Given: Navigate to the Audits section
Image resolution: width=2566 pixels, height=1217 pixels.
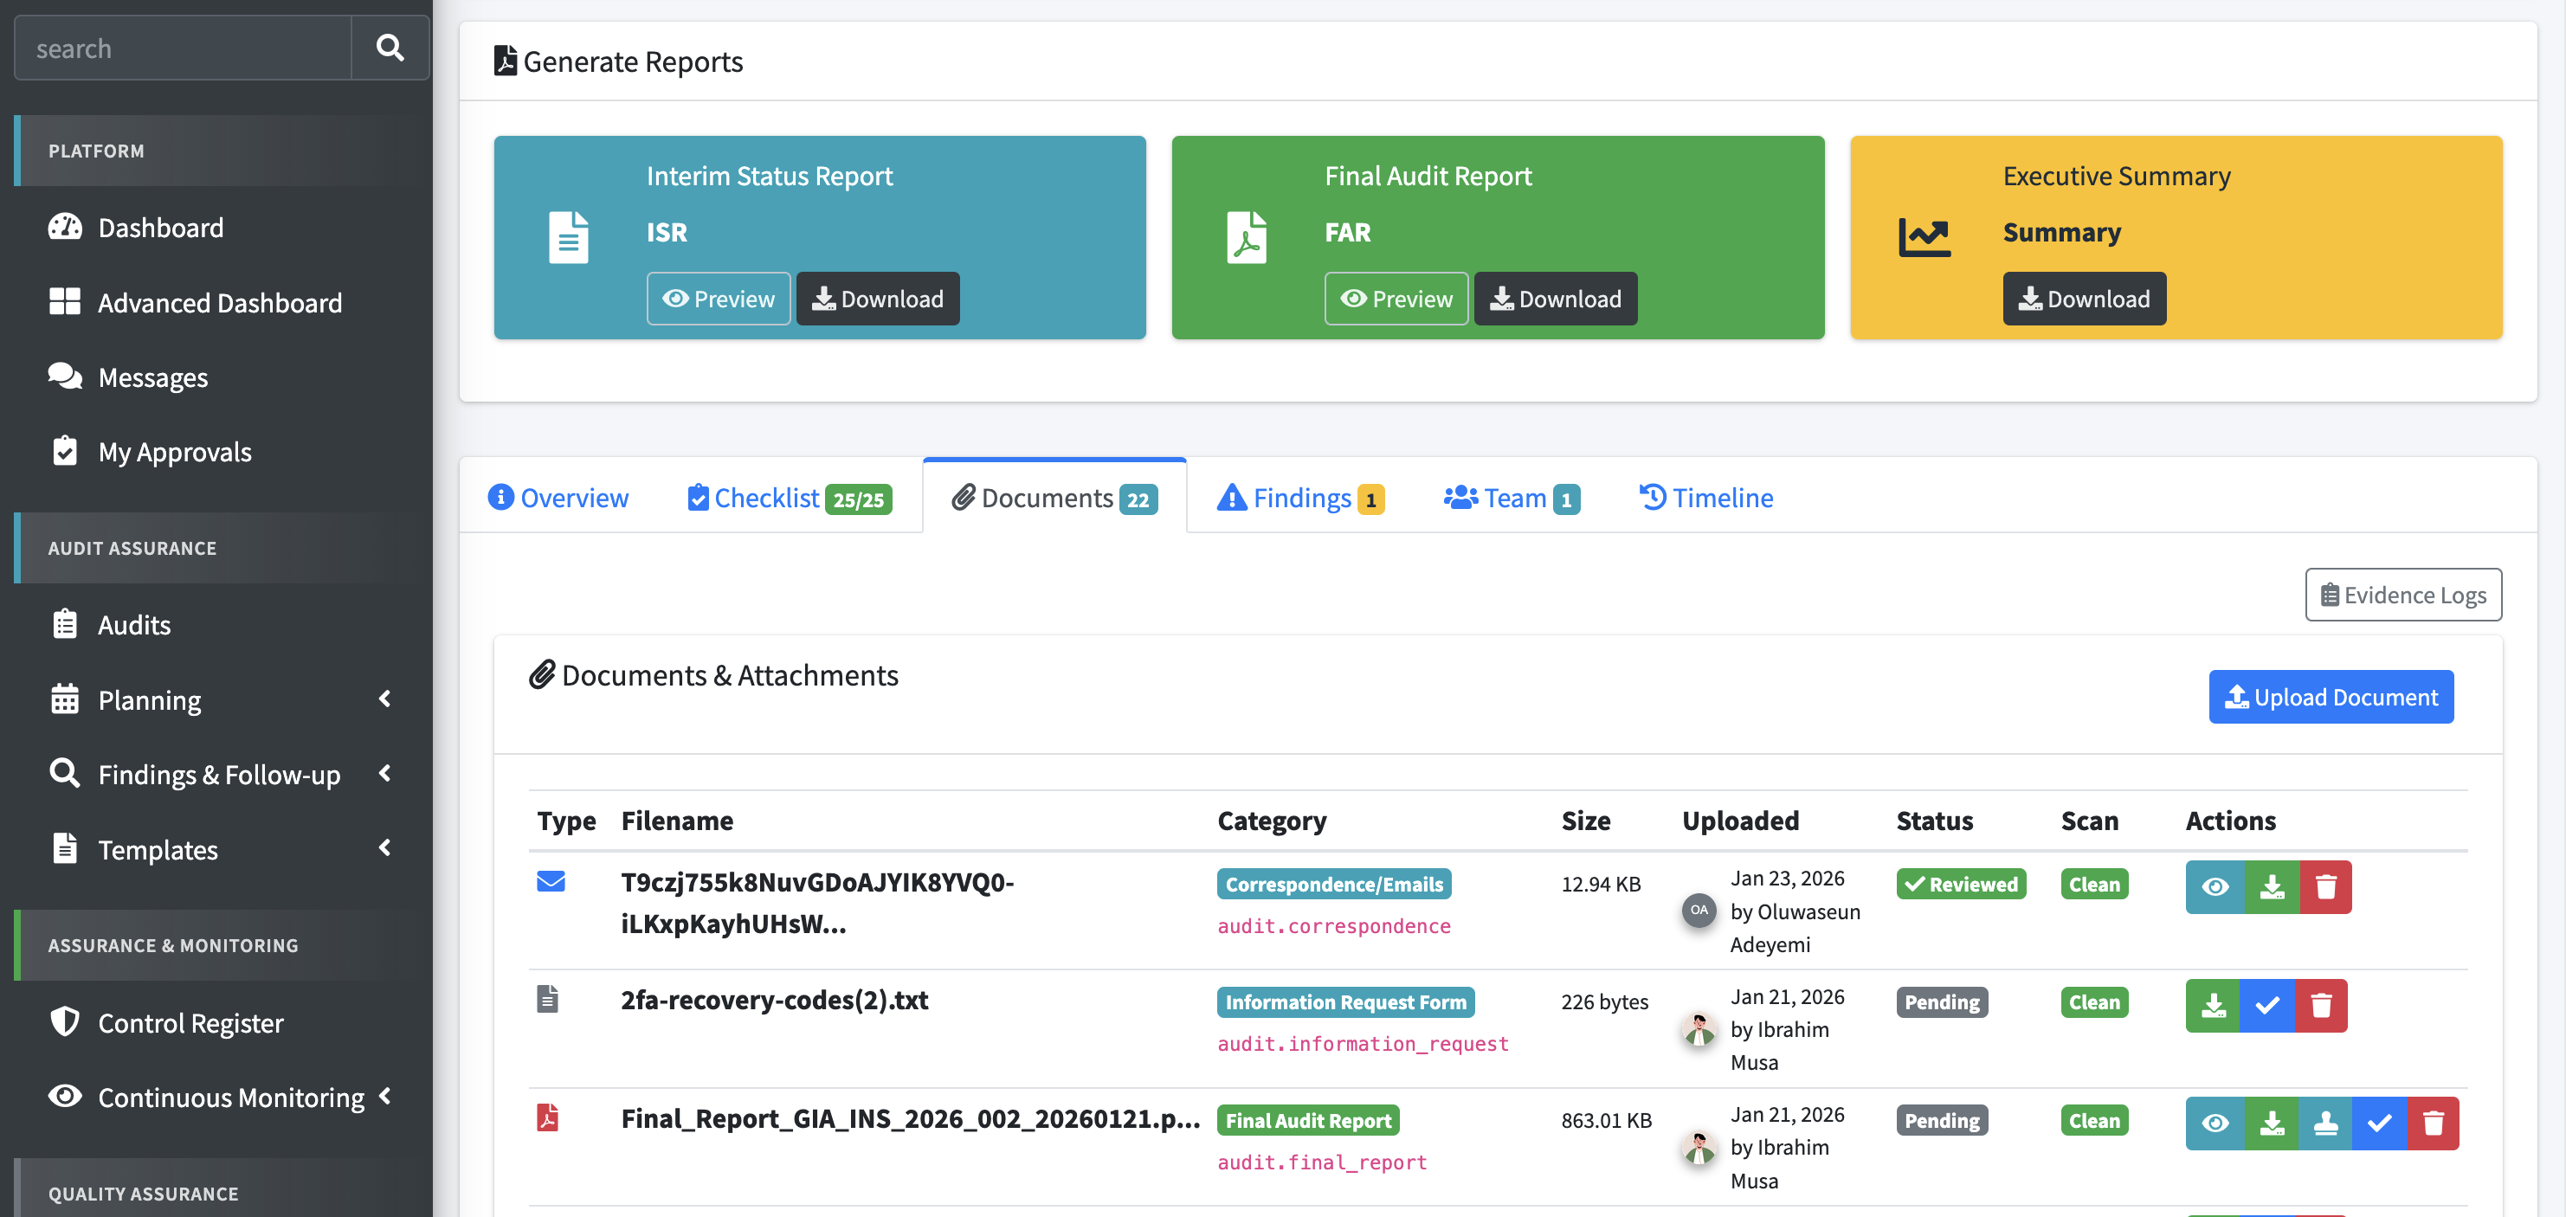Looking at the screenshot, I should [x=134, y=624].
